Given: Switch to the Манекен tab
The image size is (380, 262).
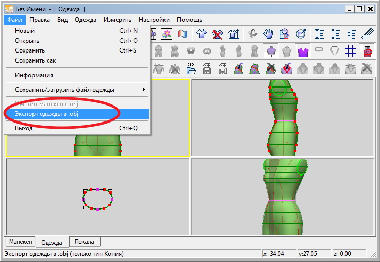Looking at the screenshot, I should tap(21, 242).
